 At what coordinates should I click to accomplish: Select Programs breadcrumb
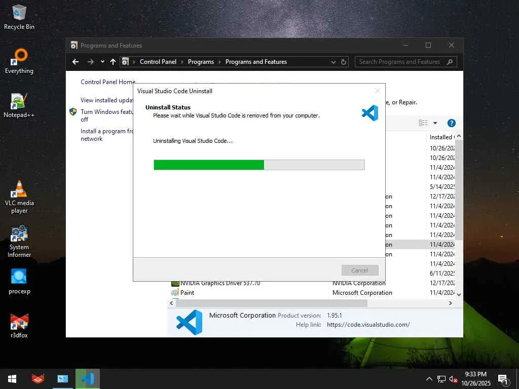point(201,62)
